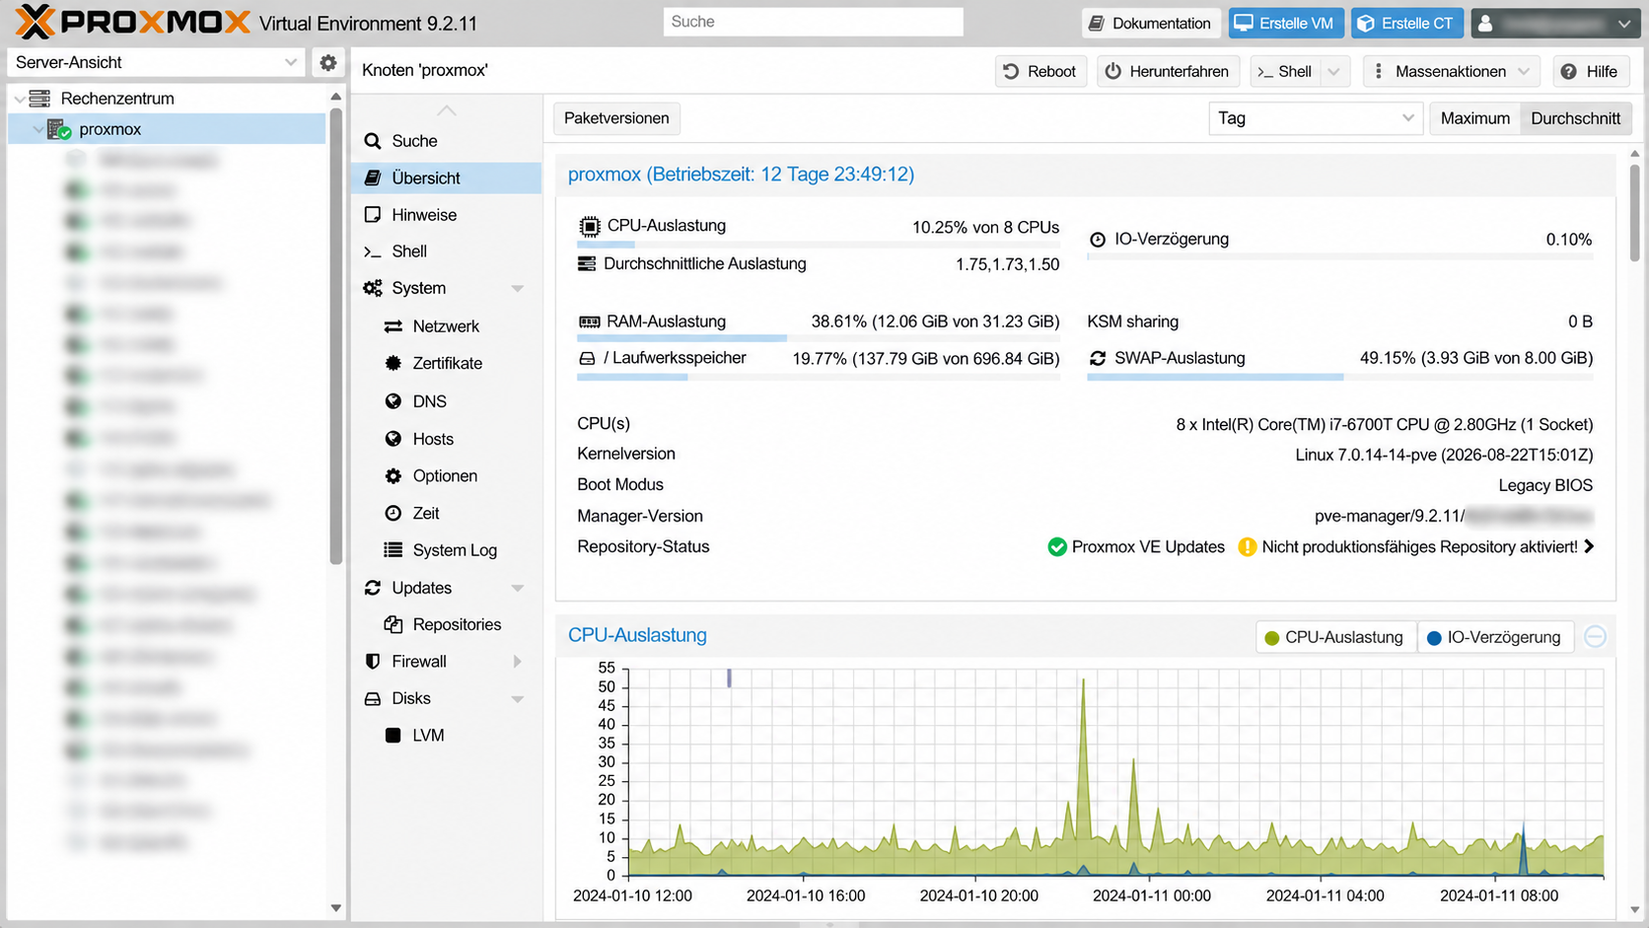1649x928 pixels.
Task: Click the RAM-Auslastung memory icon
Action: [590, 321]
